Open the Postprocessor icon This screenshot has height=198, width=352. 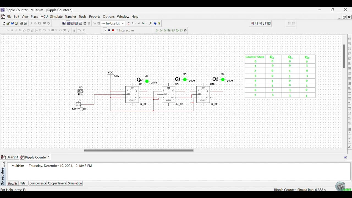click(x=85, y=23)
